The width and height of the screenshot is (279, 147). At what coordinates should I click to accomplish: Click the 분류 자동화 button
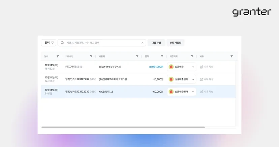tap(175, 43)
